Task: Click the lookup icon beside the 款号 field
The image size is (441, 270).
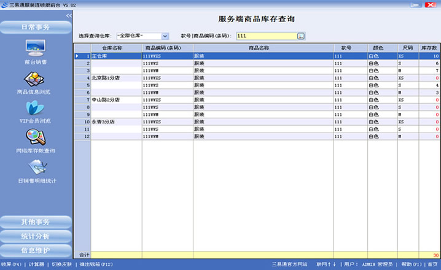Action: [x=301, y=36]
